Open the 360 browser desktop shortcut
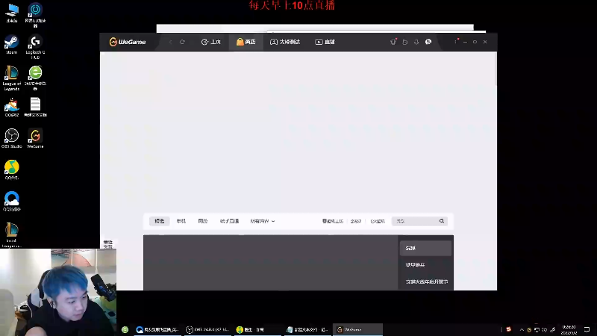The height and width of the screenshot is (336, 597). pyautogui.click(x=35, y=78)
